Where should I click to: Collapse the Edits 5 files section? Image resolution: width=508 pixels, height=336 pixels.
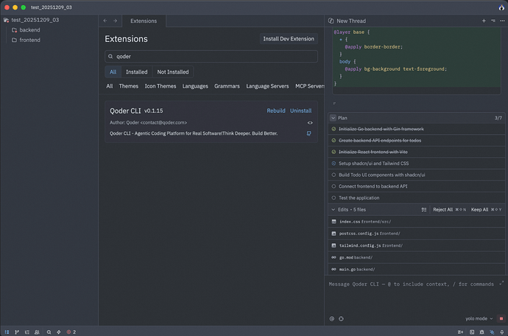pyautogui.click(x=333, y=209)
